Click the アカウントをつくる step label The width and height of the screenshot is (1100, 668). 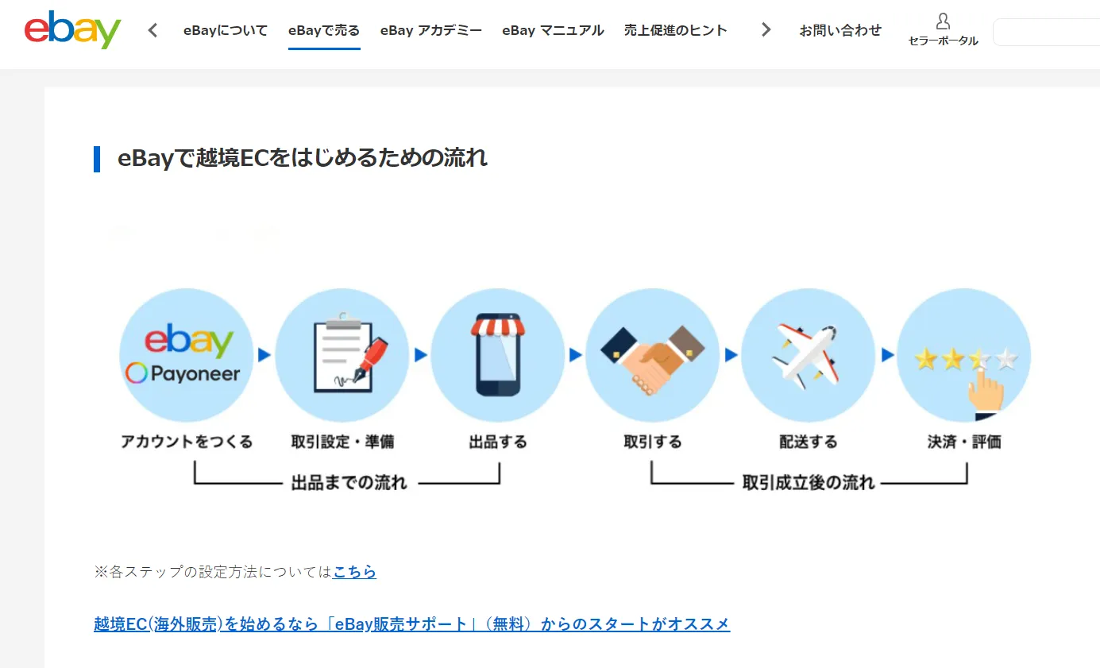coord(187,442)
